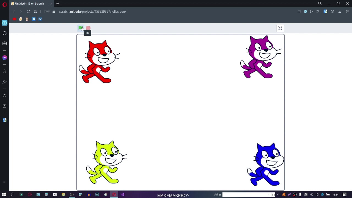Viewport: 352px width, 198px height.
Task: Take a snapshot with the camera icon
Action: pyautogui.click(x=299, y=12)
